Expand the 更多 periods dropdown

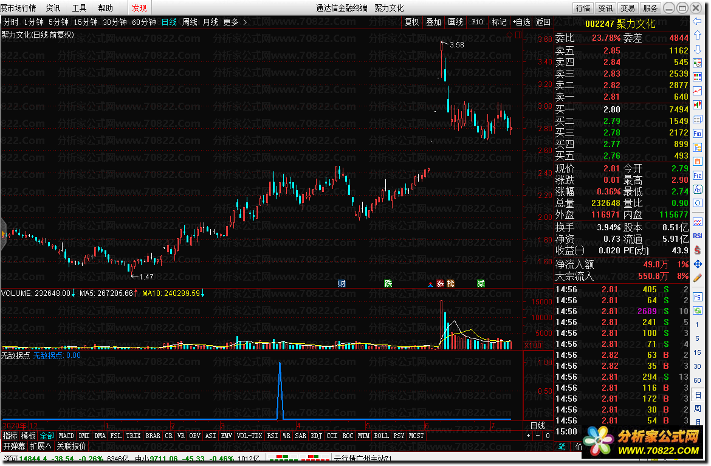click(x=235, y=22)
